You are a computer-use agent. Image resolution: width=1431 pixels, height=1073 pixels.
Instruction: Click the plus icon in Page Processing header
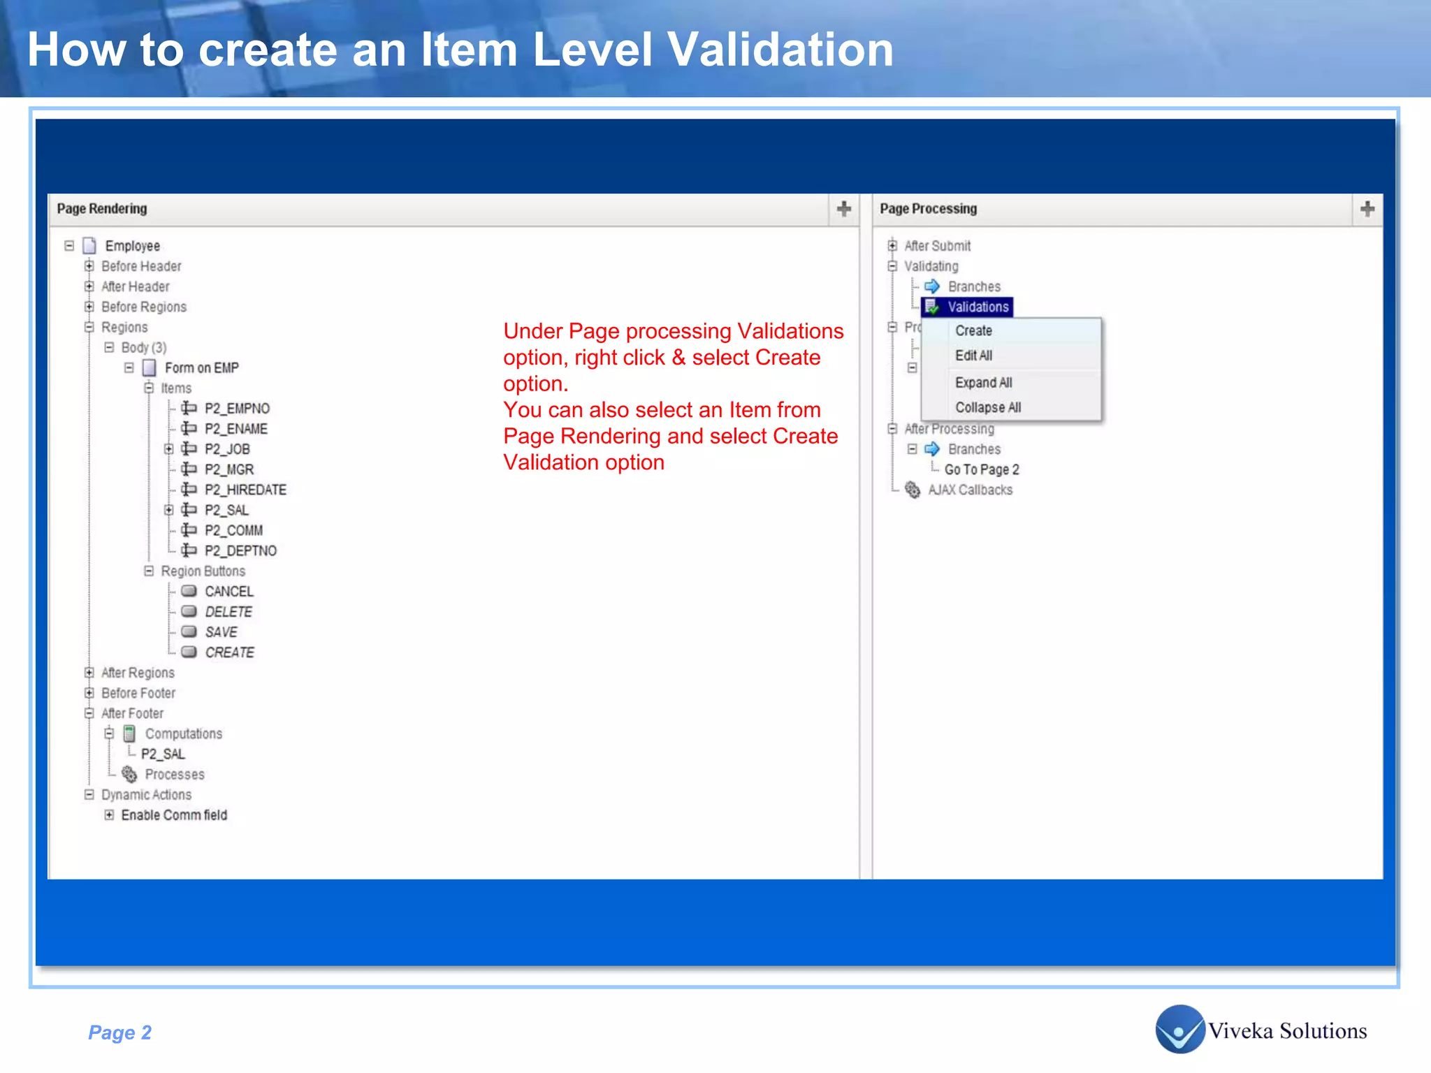pyautogui.click(x=1367, y=209)
